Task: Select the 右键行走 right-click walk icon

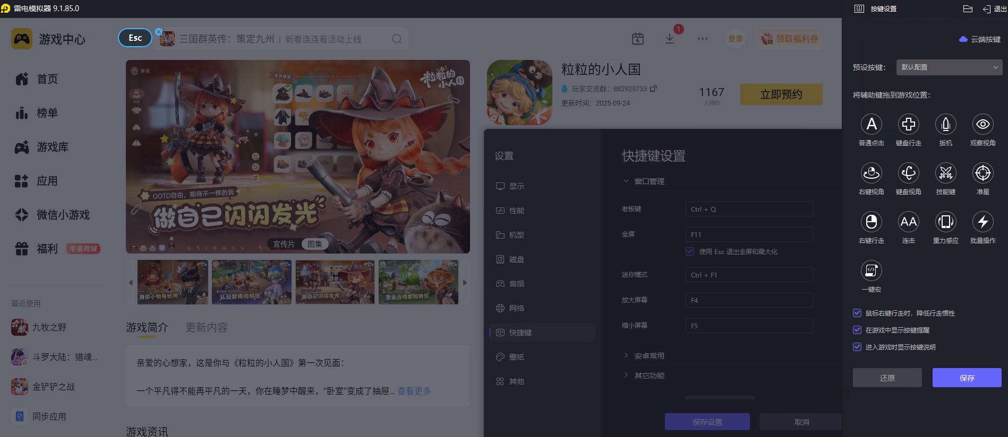Action: coord(872,222)
